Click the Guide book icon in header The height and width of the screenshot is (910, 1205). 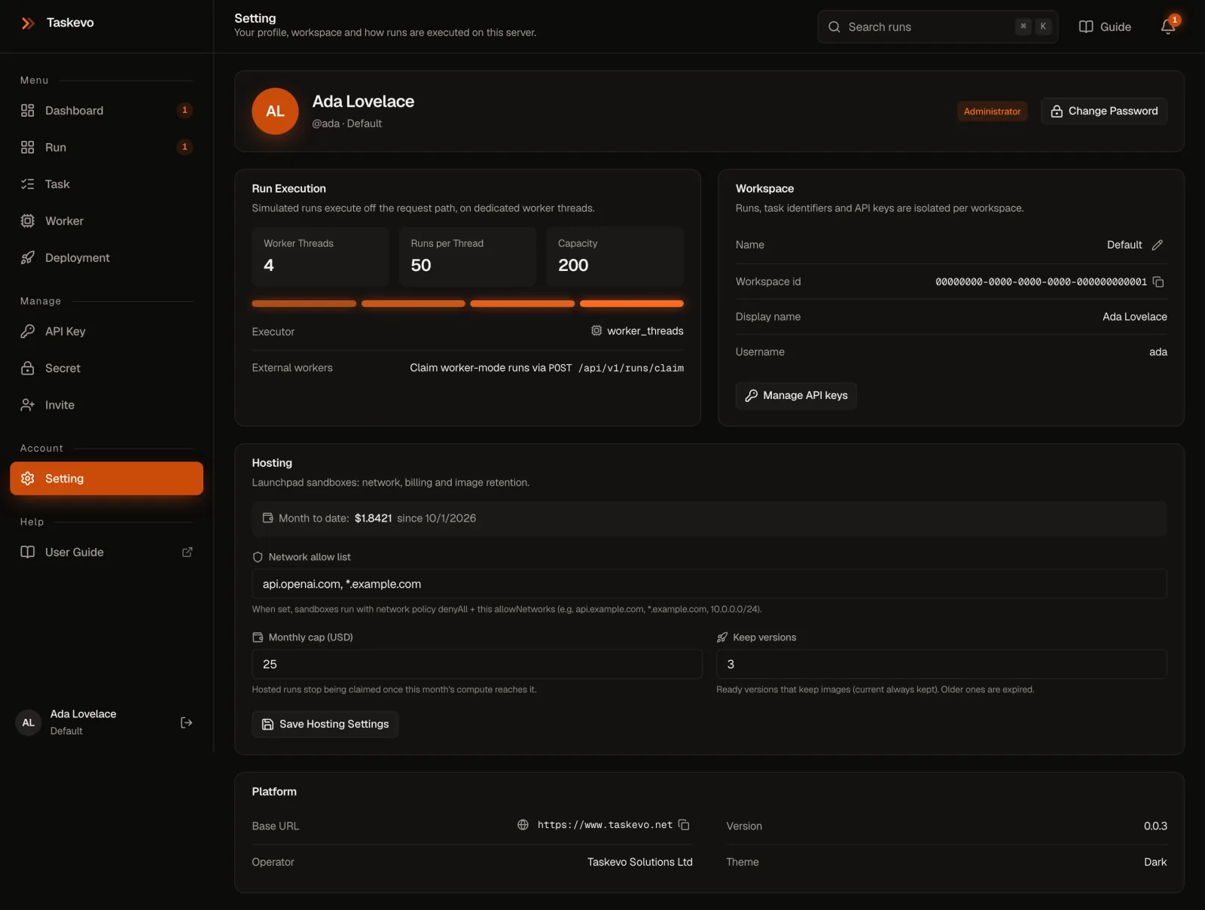pos(1086,26)
